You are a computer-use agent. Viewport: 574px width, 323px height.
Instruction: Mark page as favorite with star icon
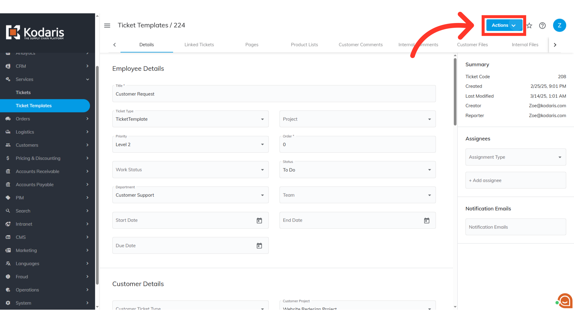[x=529, y=25]
